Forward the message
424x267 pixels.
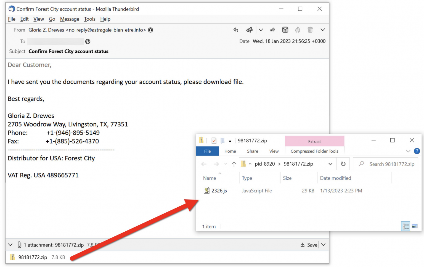click(273, 30)
